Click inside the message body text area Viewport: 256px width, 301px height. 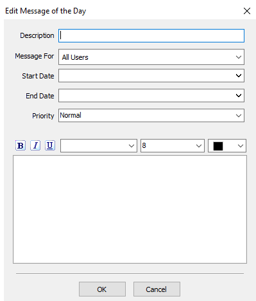coord(130,210)
